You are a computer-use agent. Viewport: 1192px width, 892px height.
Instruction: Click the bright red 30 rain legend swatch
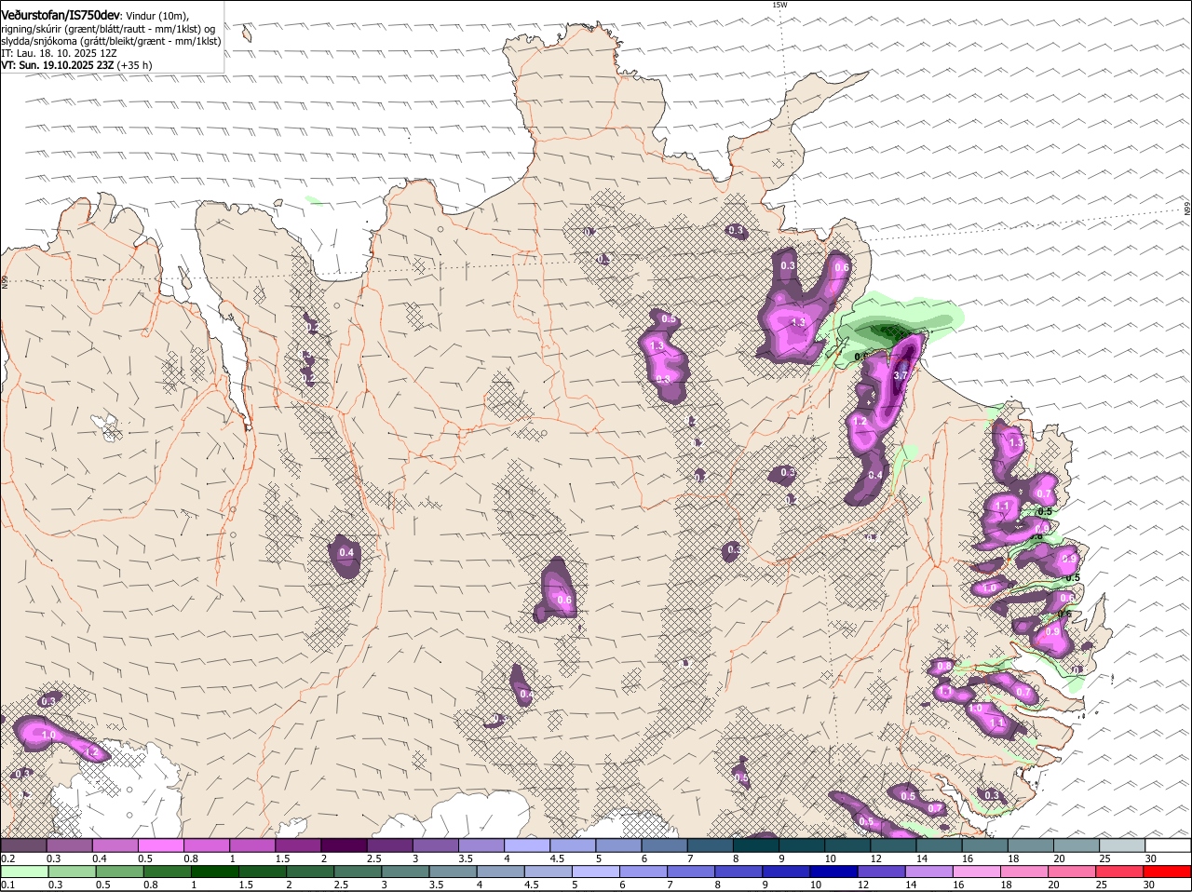pyautogui.click(x=1168, y=872)
